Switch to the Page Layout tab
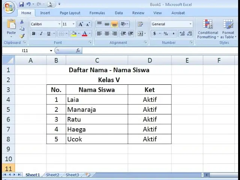This screenshot has width=240, height=180. 70,13
